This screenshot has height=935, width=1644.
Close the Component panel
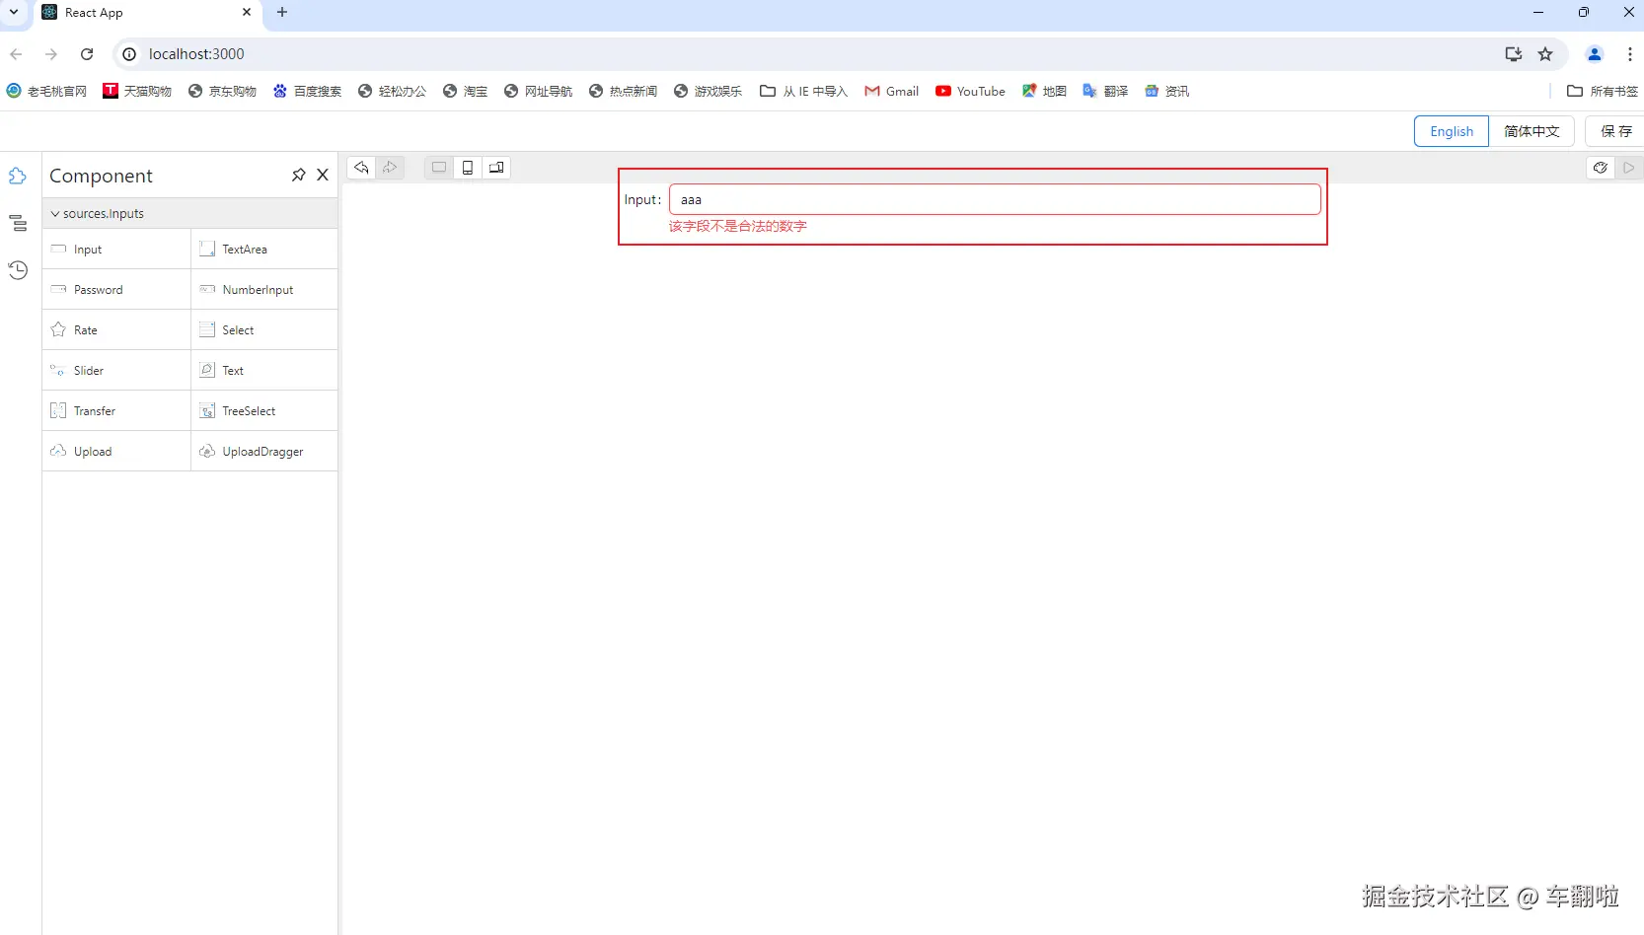pos(323,175)
